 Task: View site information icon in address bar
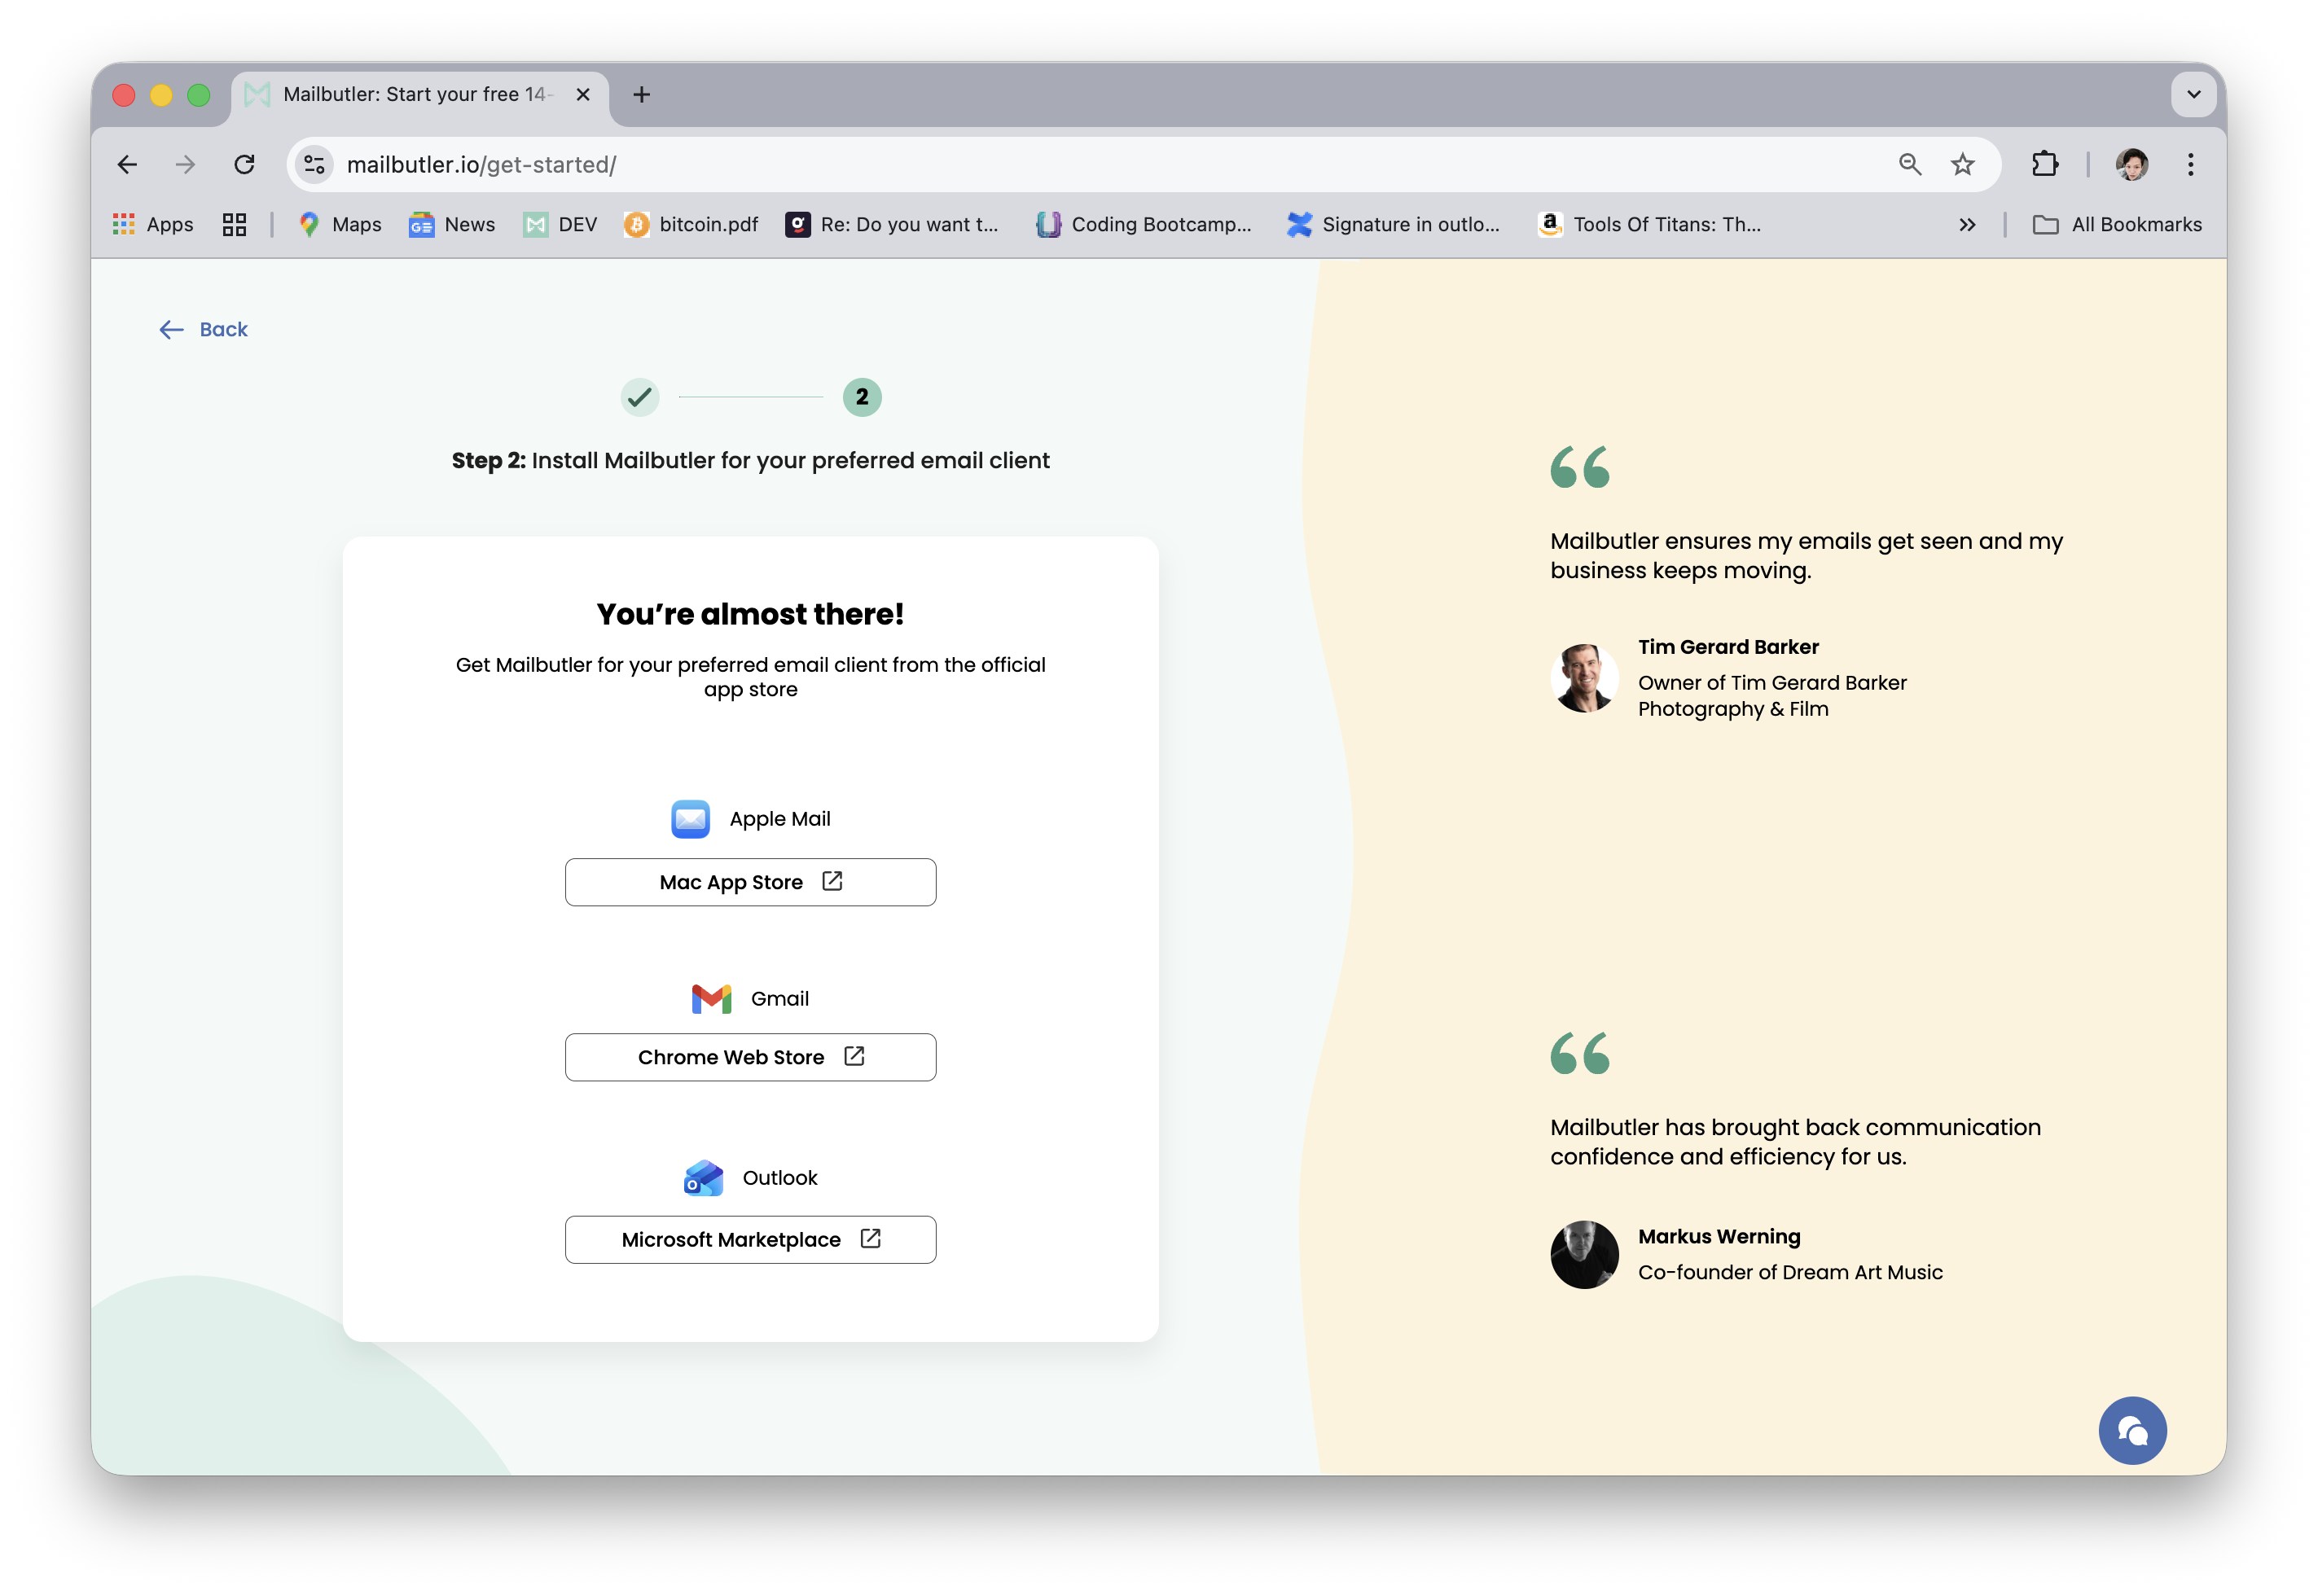[x=315, y=164]
